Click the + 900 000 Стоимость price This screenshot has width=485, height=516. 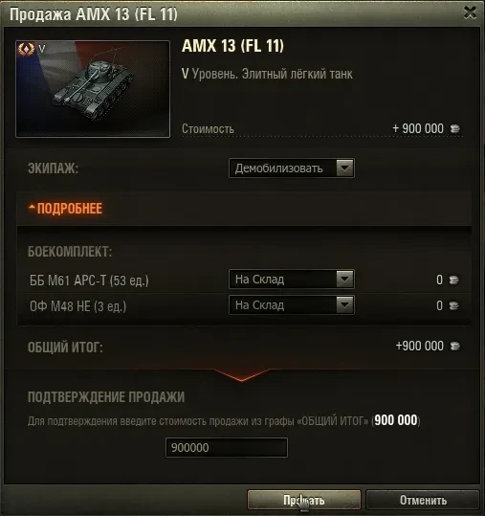tap(418, 128)
